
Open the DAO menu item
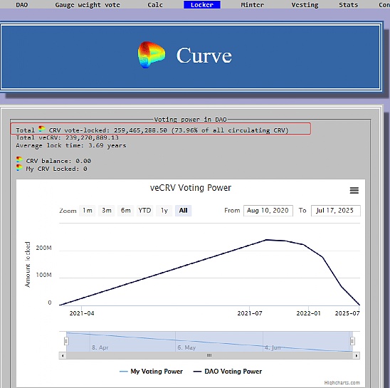(x=22, y=5)
